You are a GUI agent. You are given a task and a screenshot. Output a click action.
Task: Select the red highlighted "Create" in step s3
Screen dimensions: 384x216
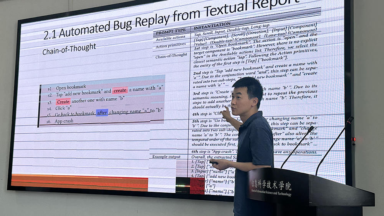(63, 102)
